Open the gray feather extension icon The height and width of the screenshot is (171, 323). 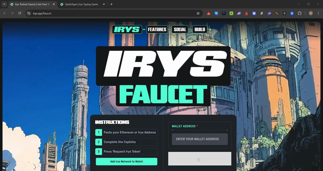(x=261, y=13)
